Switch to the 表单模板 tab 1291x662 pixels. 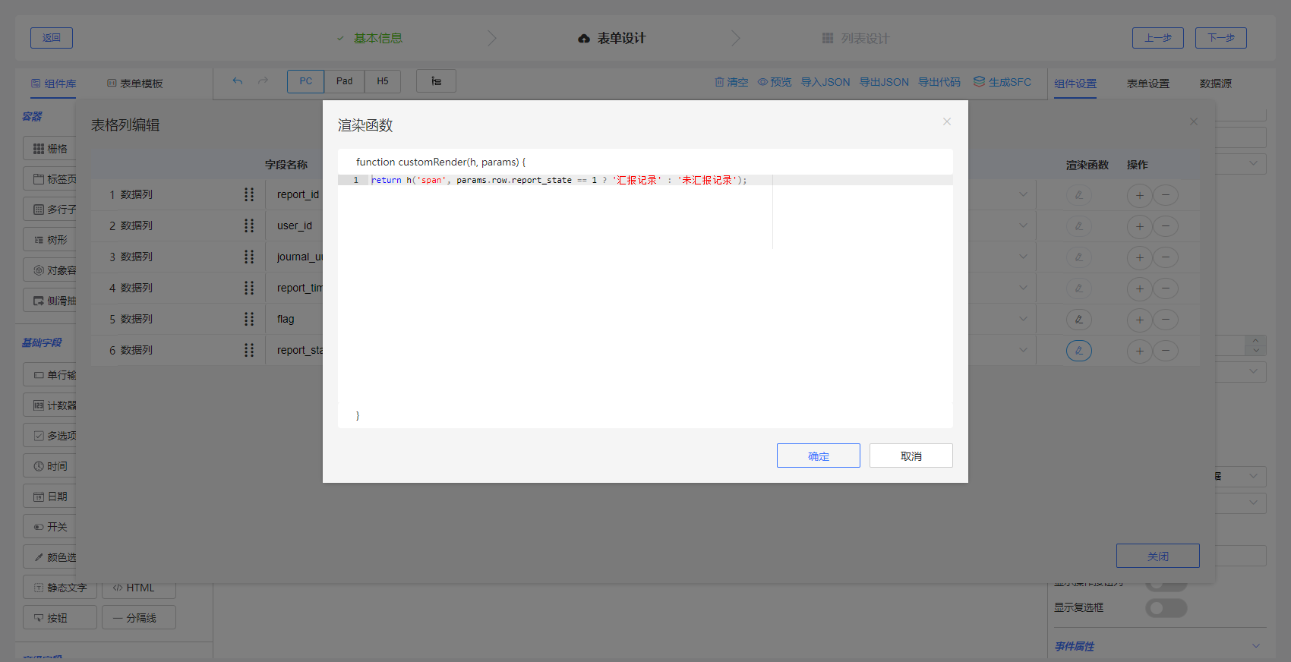[135, 84]
